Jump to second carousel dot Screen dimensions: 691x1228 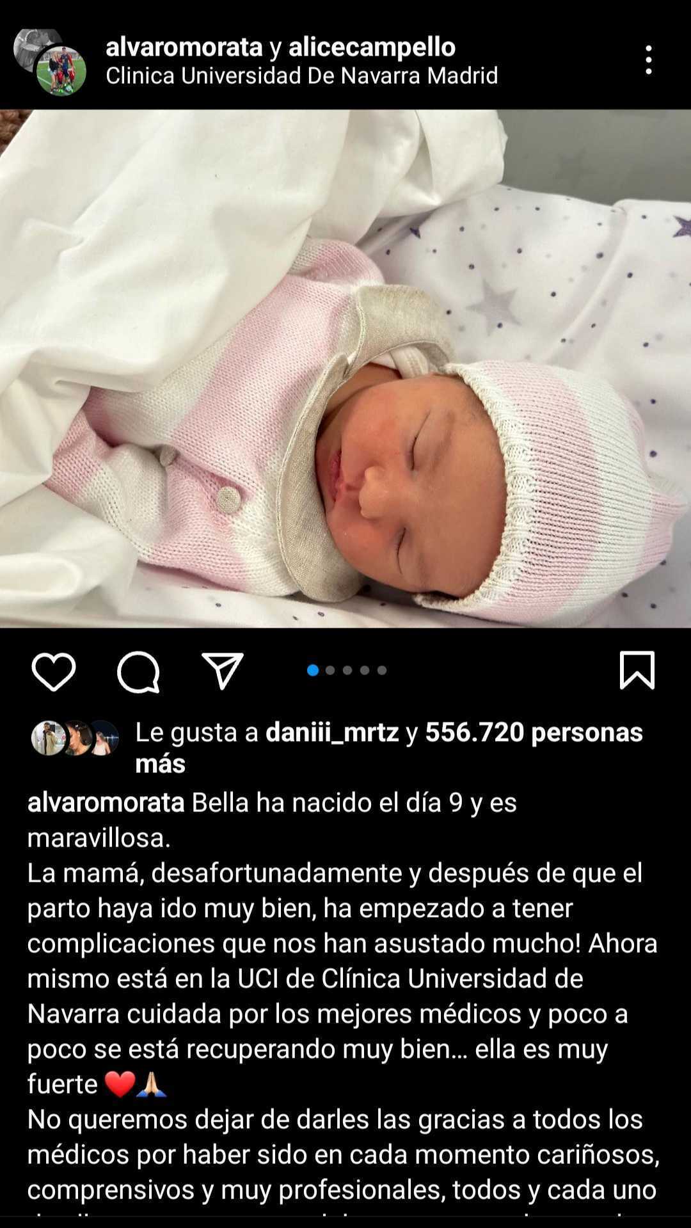pyautogui.click(x=330, y=670)
